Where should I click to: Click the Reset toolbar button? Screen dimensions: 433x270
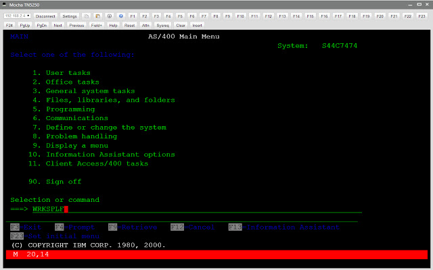click(130, 25)
